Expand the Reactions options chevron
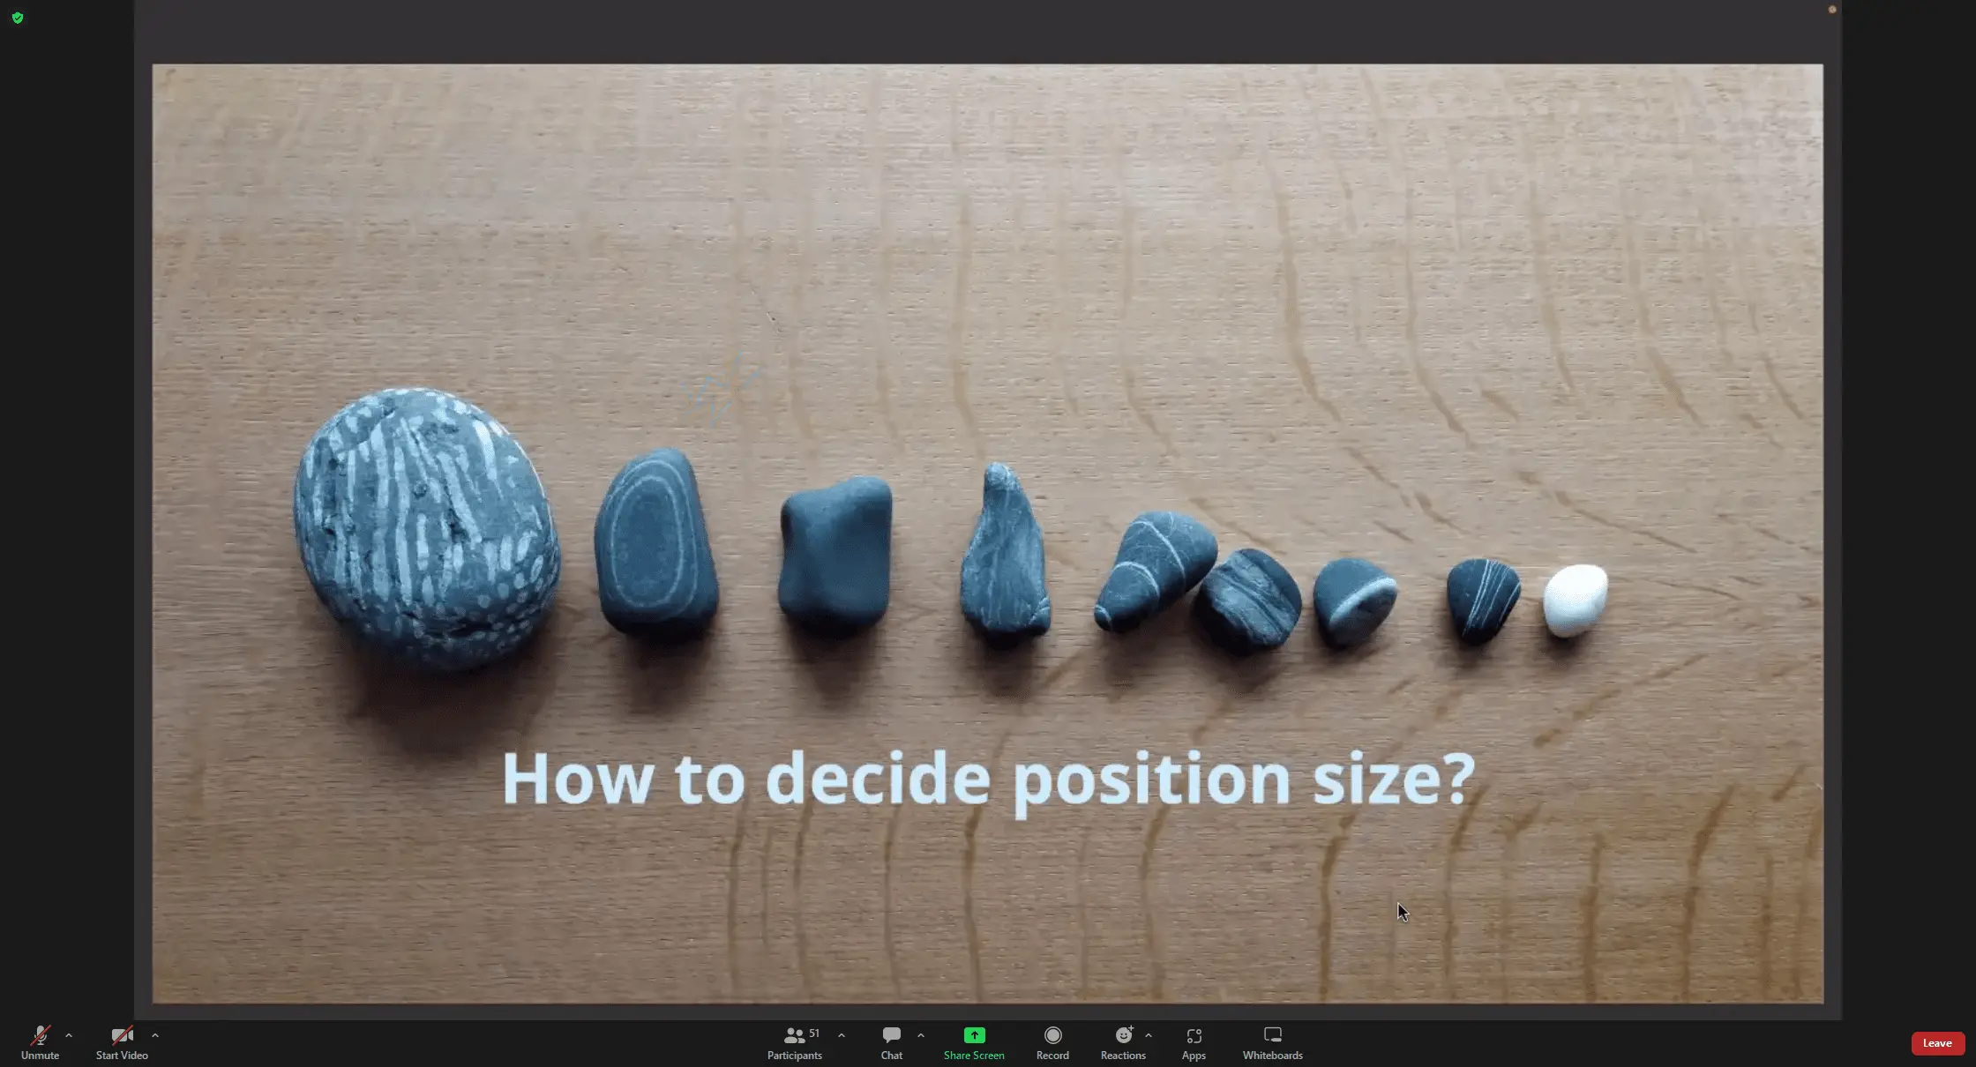Screen dimensions: 1976x1067 (x=1149, y=1035)
